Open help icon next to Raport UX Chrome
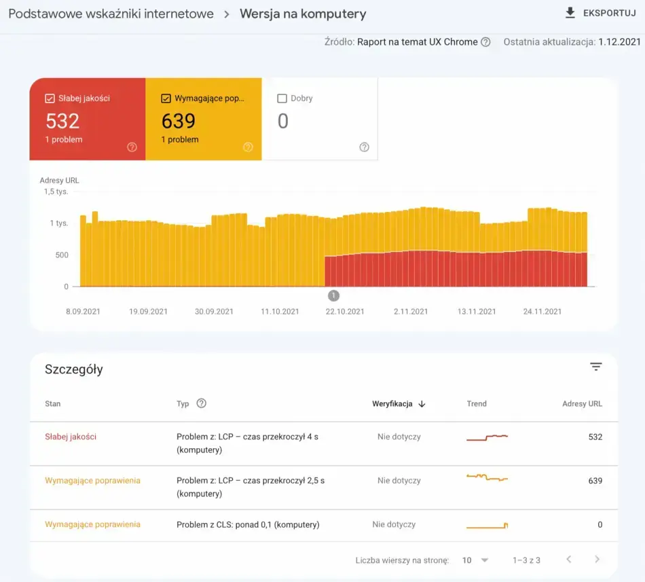This screenshot has height=582, width=645. tap(485, 42)
